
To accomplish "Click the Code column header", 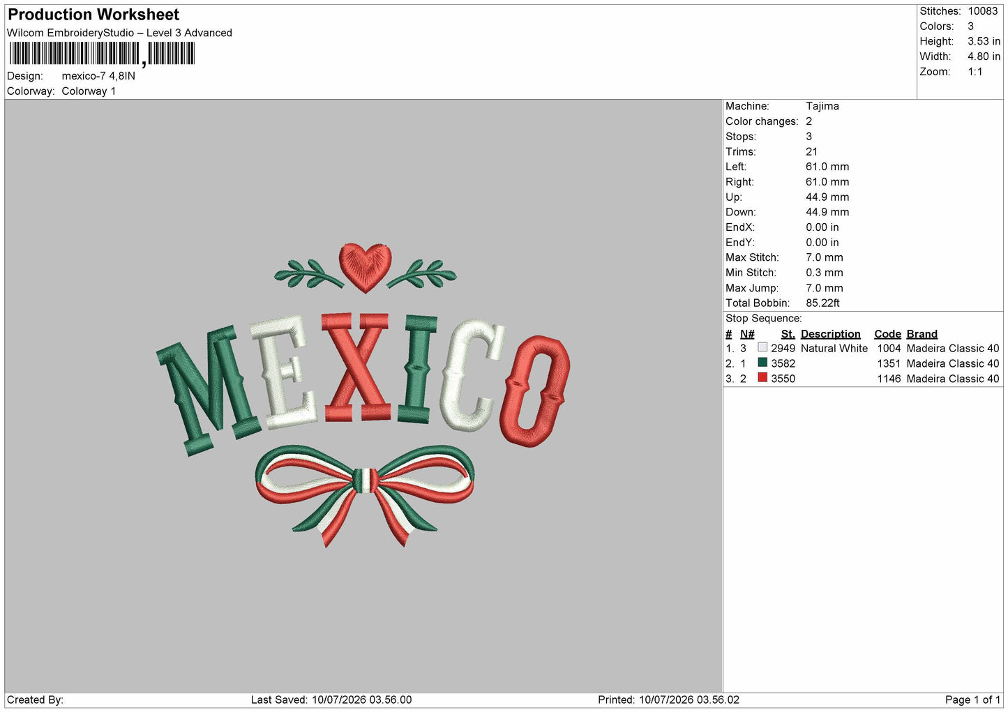I will pyautogui.click(x=887, y=334).
